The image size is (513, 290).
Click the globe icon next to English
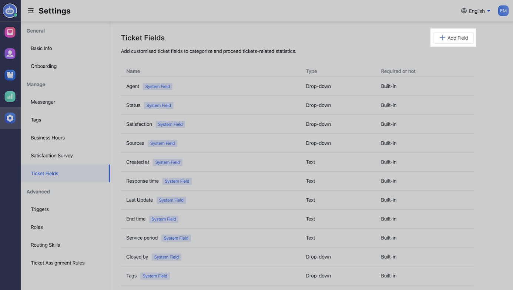(x=463, y=11)
